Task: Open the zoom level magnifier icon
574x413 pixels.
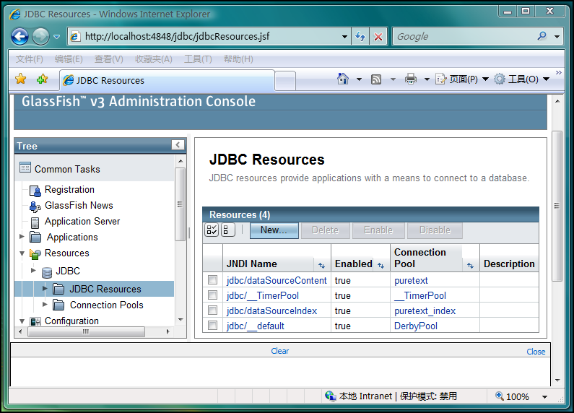Action: 500,396
